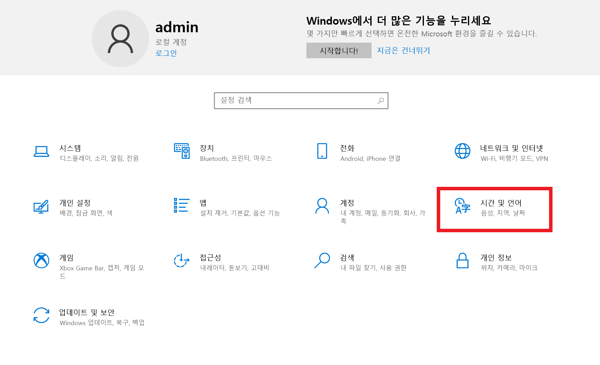Open the 접근성 (Ease of Access) icon
The width and height of the screenshot is (600, 365).
182,260
